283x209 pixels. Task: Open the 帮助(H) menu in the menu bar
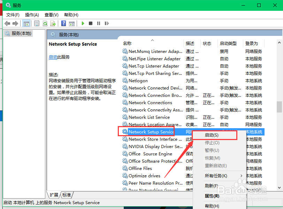click(71, 15)
